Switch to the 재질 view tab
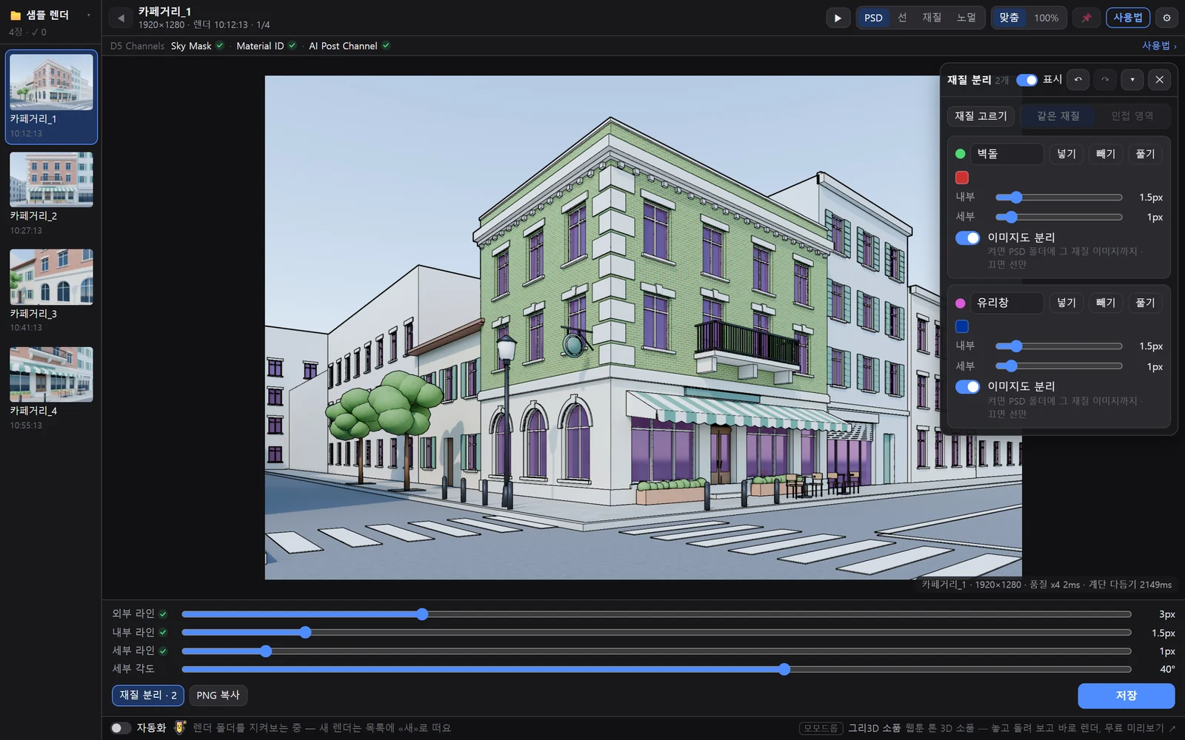 tap(932, 18)
